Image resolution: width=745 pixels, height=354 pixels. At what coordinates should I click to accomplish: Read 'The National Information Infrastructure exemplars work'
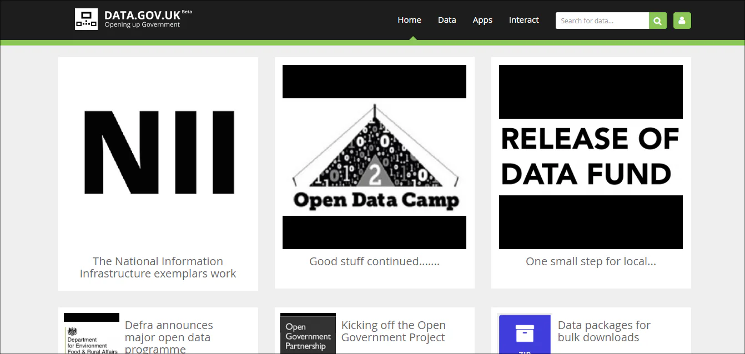click(x=158, y=267)
